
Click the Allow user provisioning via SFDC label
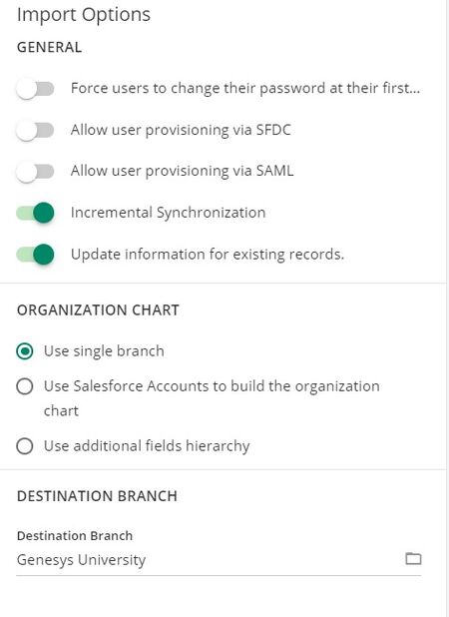[x=181, y=130]
